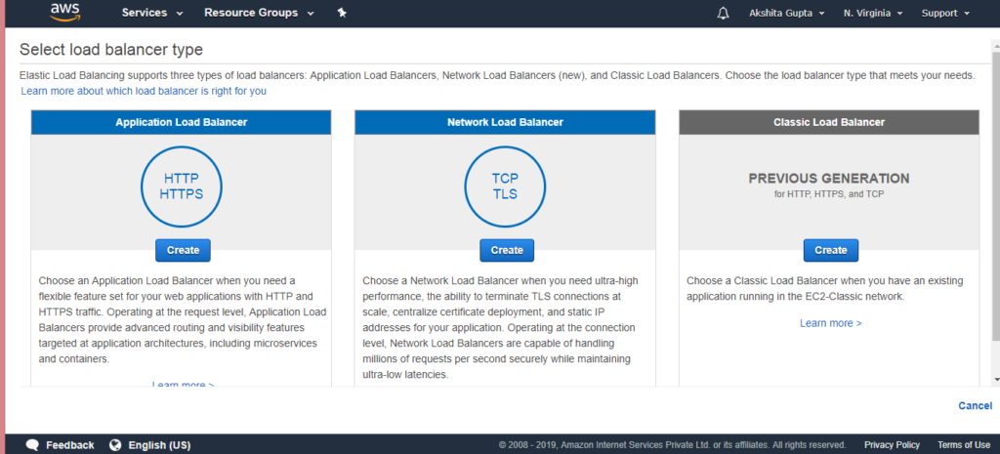Open the N. Virginia region selector
Image resolution: width=1000 pixels, height=454 pixels.
872,14
